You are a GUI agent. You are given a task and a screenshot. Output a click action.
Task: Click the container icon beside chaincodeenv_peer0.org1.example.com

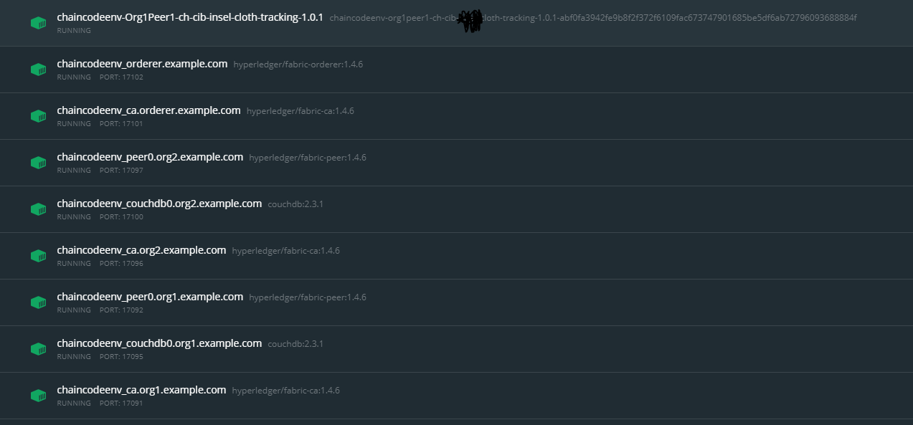(x=39, y=302)
